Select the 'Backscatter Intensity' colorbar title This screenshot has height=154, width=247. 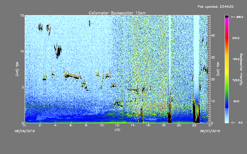pos(241,69)
